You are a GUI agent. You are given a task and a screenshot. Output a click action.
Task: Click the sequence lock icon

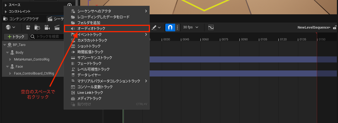(x=334, y=28)
